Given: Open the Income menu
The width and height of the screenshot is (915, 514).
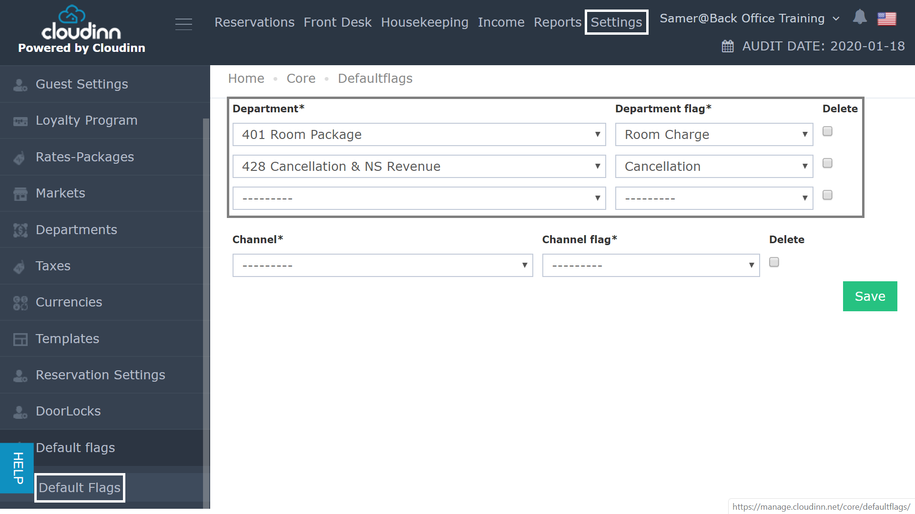Looking at the screenshot, I should click(501, 22).
